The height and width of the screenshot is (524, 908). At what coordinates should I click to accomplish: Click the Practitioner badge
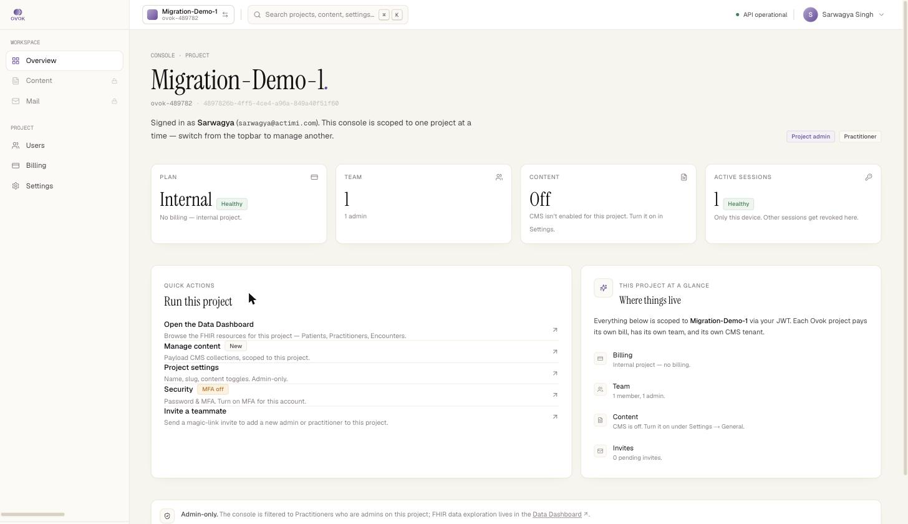coord(860,137)
